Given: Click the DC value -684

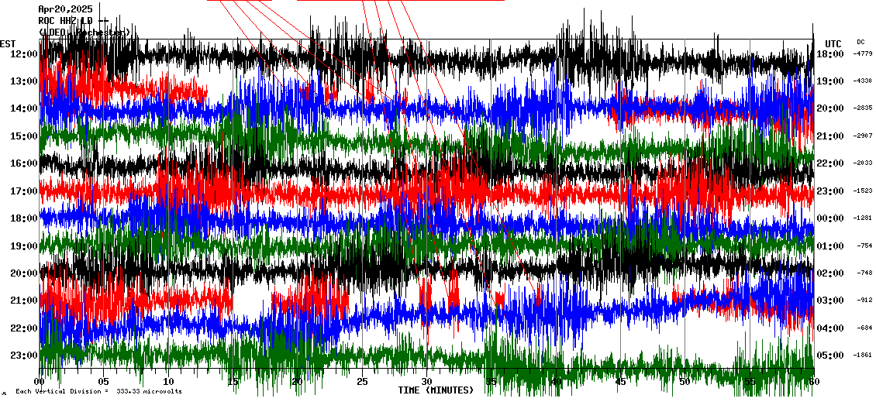Looking at the screenshot, I should [863, 328].
